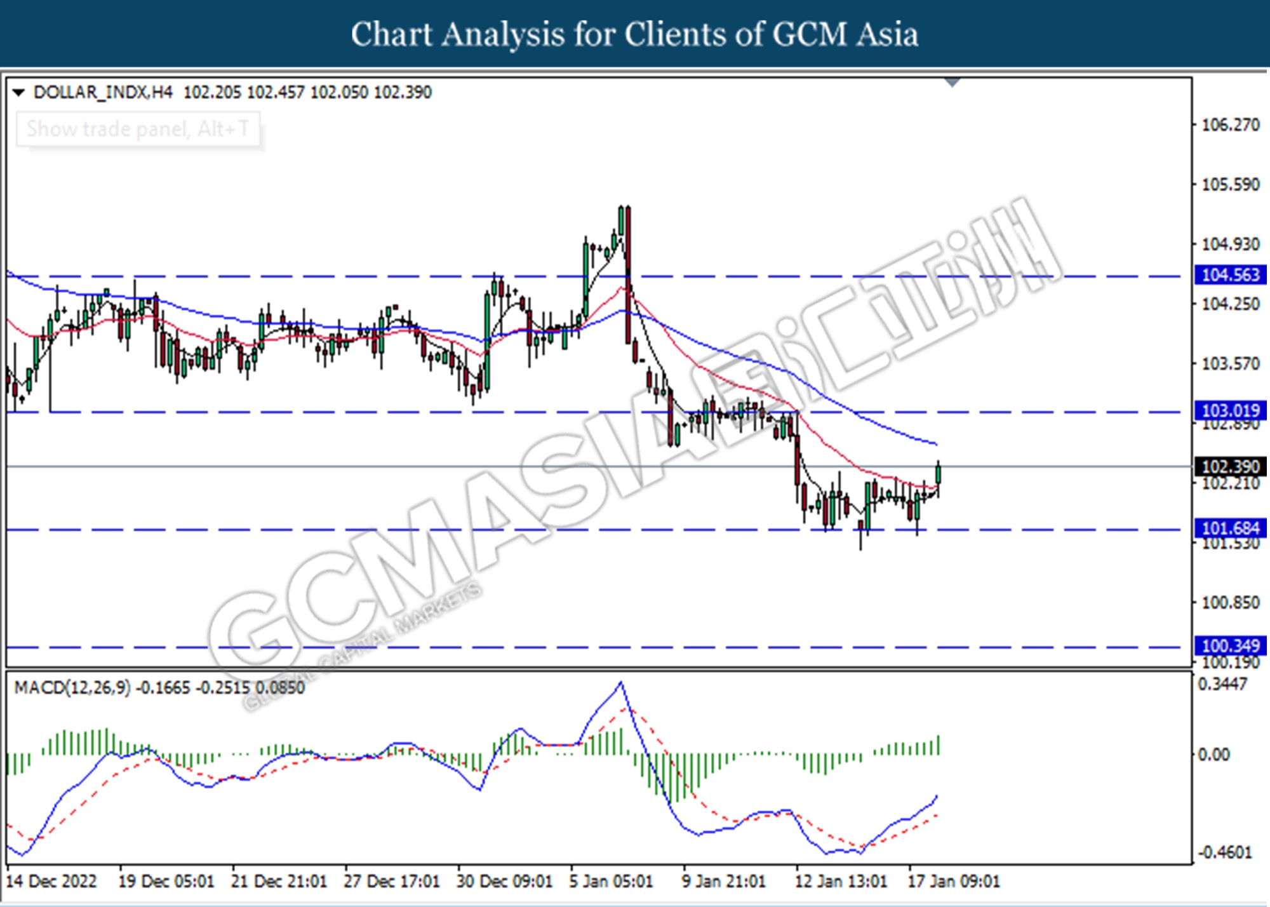The height and width of the screenshot is (907, 1270).
Task: Click the DOLLAR_INDX,H4 symbol title text
Action: [x=103, y=93]
